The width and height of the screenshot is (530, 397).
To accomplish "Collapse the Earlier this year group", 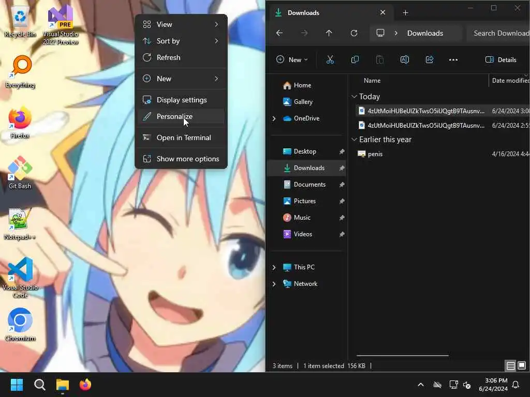I will click(x=354, y=140).
